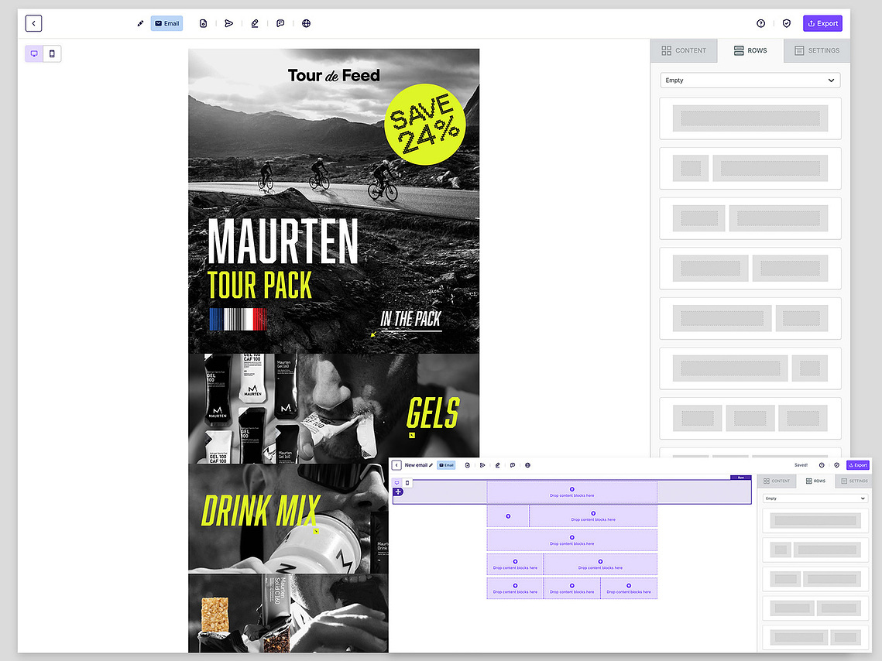Click the shield check icon in main toolbar
882x661 pixels.
pos(787,23)
